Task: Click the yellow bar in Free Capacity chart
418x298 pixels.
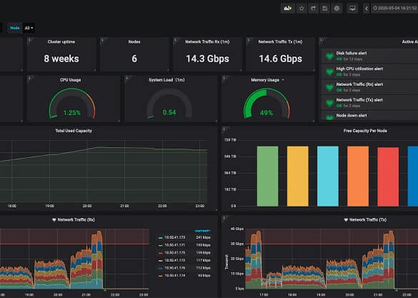Action: [298, 176]
